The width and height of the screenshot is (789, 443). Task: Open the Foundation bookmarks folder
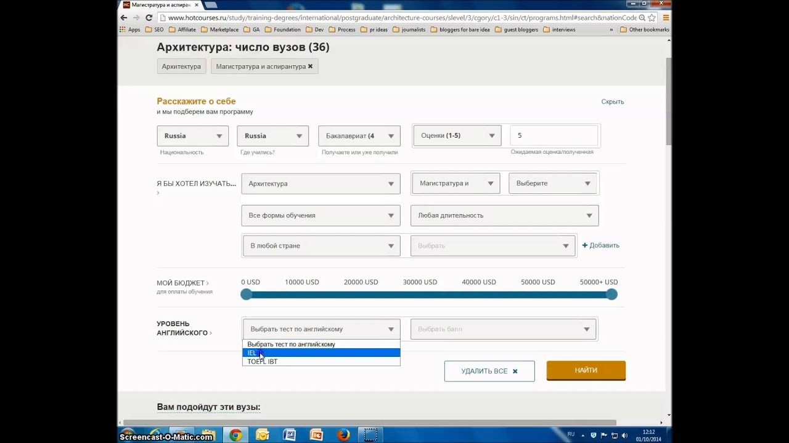click(282, 30)
